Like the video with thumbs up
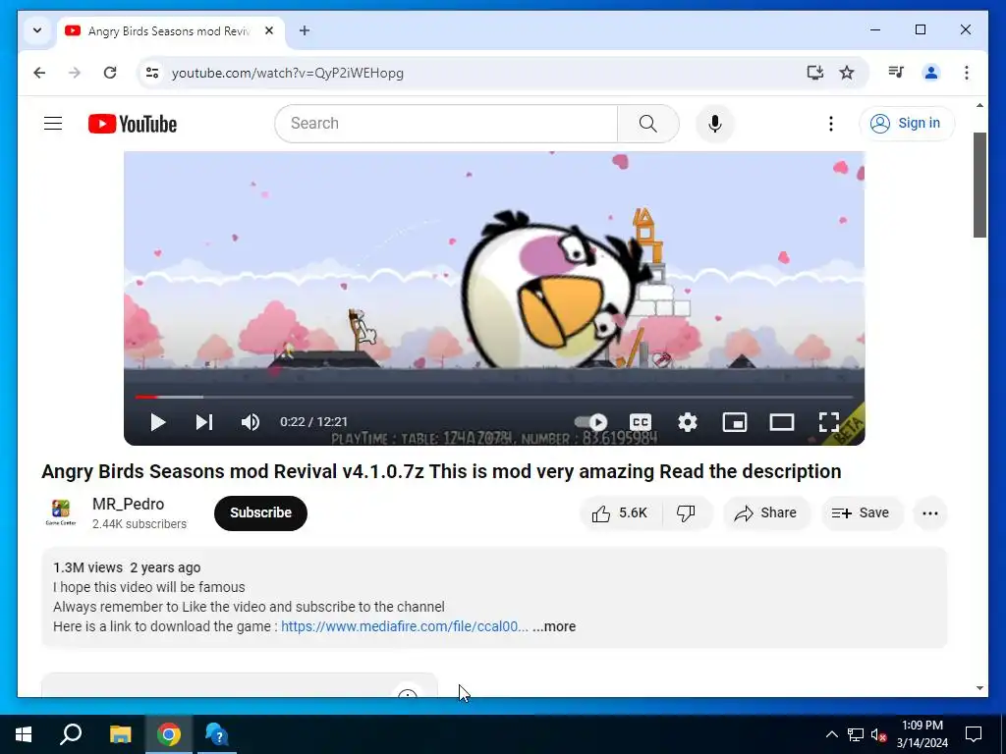Image resolution: width=1006 pixels, height=754 pixels. coord(620,512)
